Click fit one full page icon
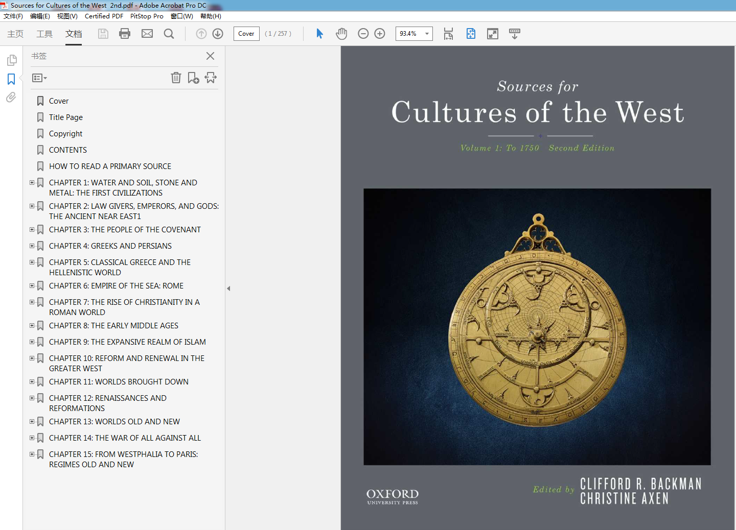Viewport: 736px width, 530px height. point(471,34)
